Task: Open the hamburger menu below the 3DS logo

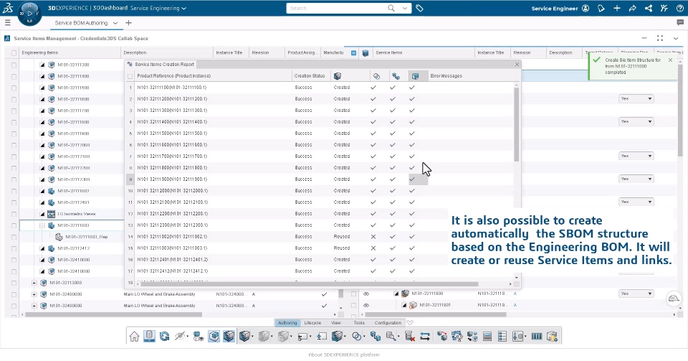Action: click(x=7, y=22)
